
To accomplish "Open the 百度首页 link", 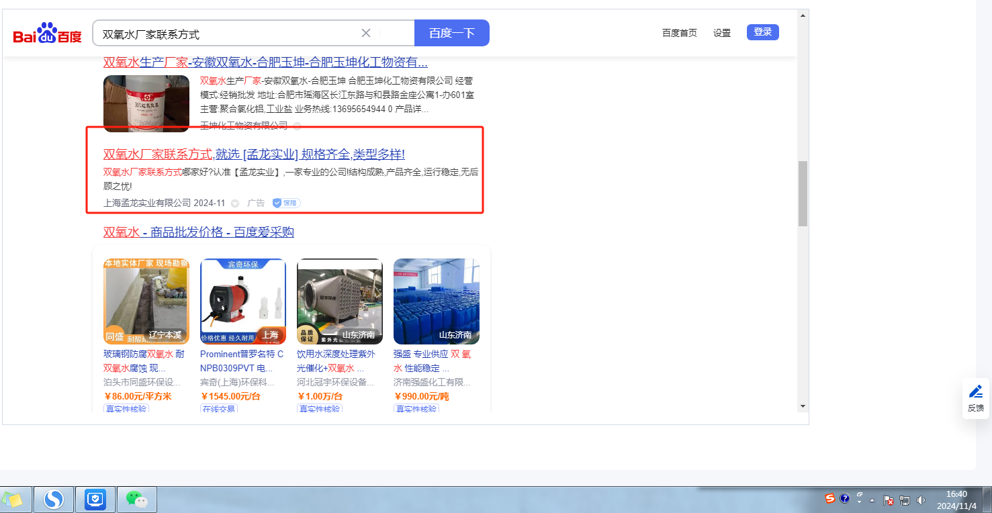I will tap(680, 32).
